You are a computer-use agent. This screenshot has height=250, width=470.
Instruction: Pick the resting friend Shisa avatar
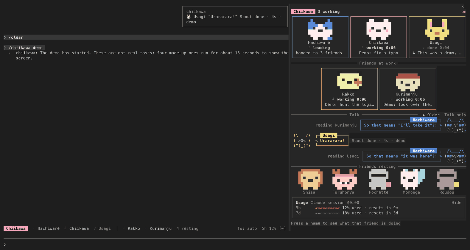(x=310, y=179)
